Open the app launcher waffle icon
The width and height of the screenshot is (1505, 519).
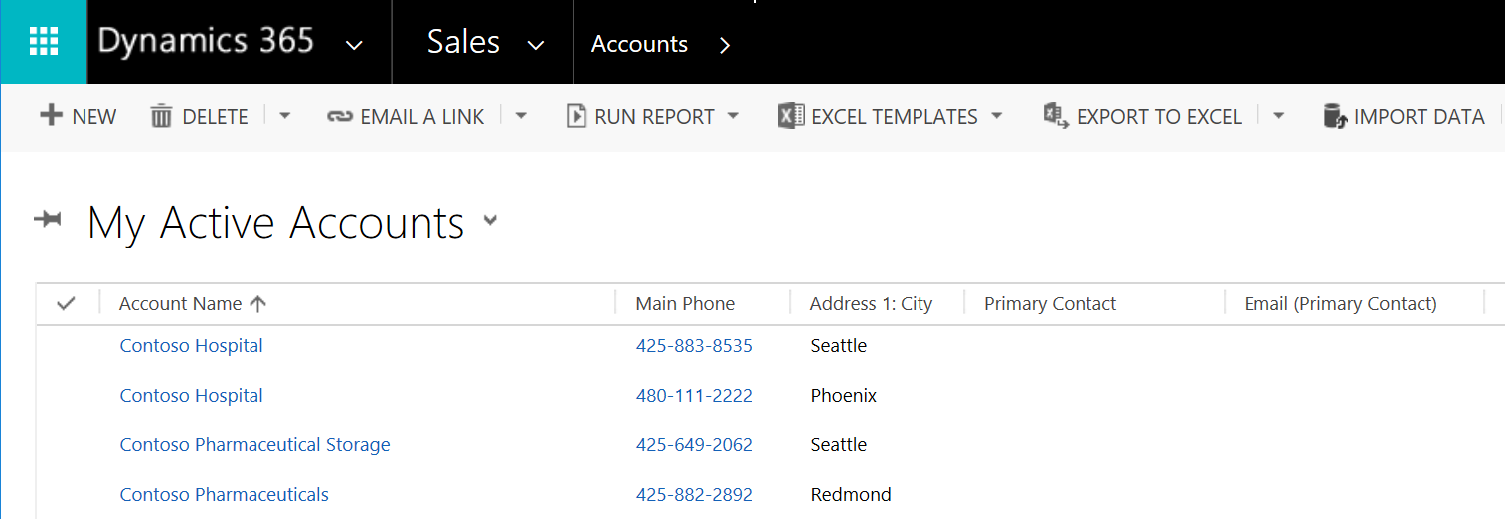[44, 42]
